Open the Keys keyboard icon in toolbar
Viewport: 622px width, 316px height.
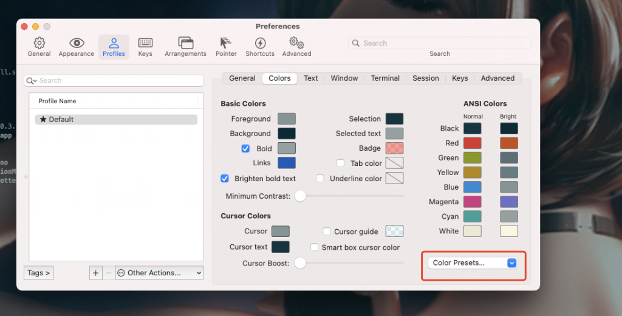pyautogui.click(x=145, y=43)
